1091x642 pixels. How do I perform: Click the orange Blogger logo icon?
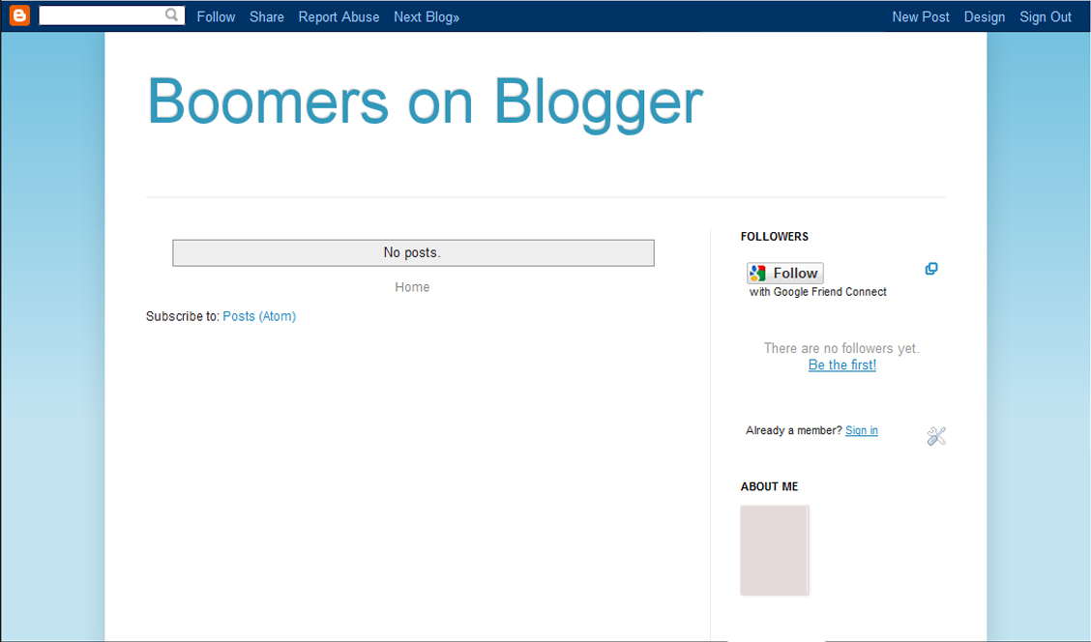point(18,15)
